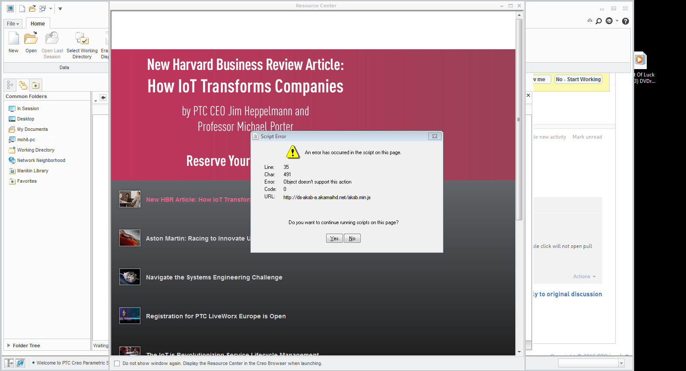Enable 'Do not show window again' checkbox
The width and height of the screenshot is (686, 371).
point(117,364)
